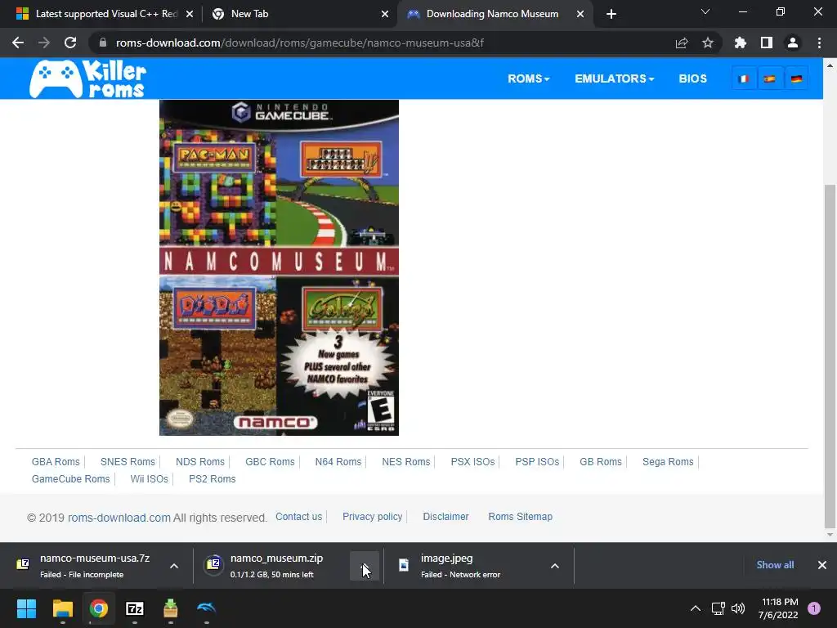Open Dolphin emulator from taskbar
Image resolution: width=837 pixels, height=628 pixels.
point(207,608)
